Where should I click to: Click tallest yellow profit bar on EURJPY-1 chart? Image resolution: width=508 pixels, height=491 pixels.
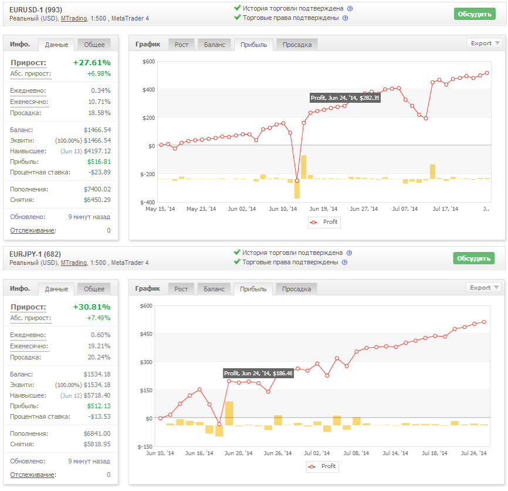tap(229, 413)
